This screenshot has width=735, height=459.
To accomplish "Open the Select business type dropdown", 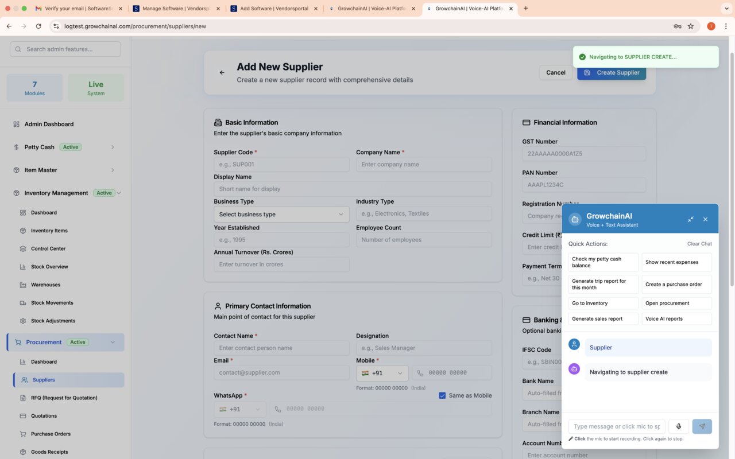I will 281,214.
